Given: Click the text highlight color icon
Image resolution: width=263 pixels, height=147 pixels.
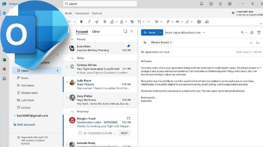Looking at the screenshot, I should point(112,22).
